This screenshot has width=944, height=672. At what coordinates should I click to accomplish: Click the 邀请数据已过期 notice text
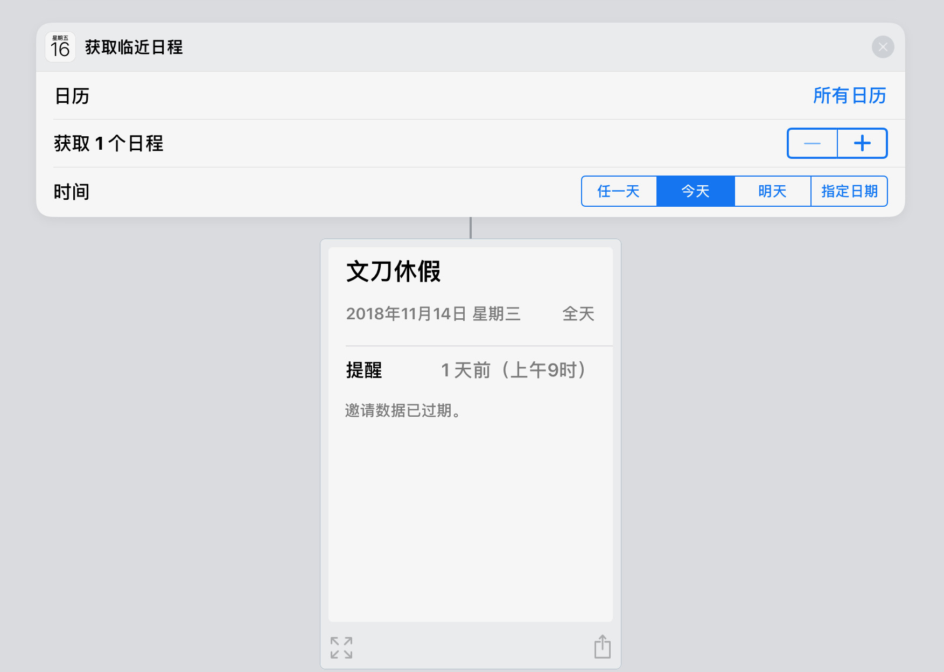[403, 411]
